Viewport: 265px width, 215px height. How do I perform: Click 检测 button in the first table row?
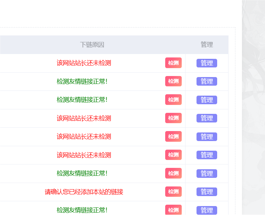[173, 63]
